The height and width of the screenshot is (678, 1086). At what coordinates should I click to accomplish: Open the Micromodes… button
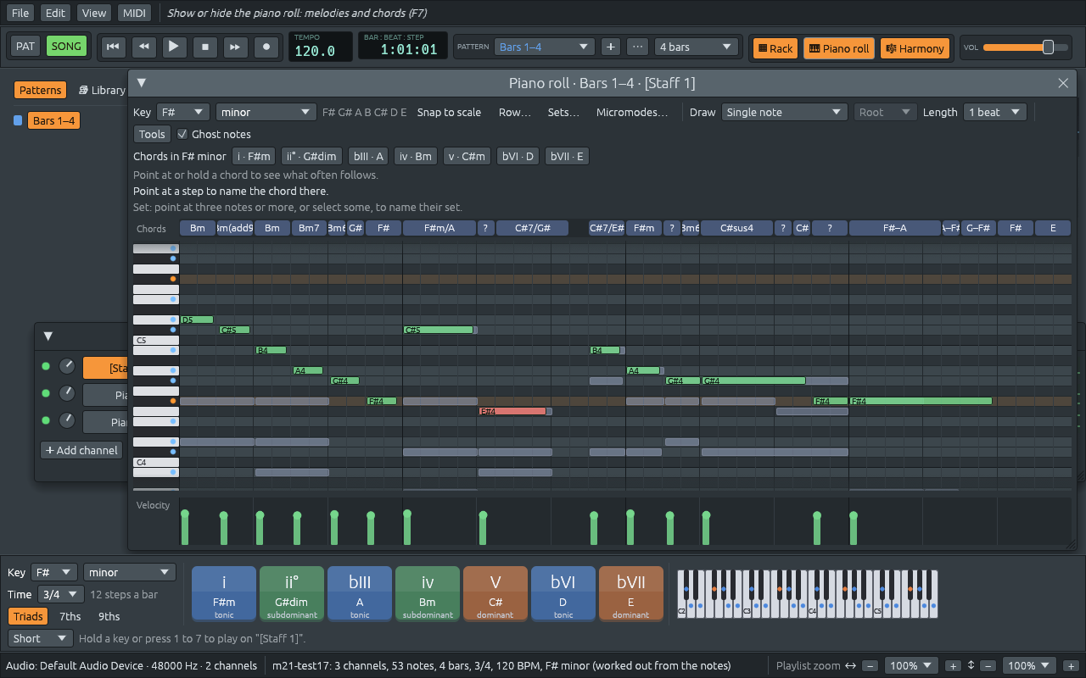(632, 112)
